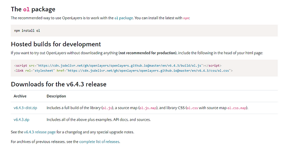Click the Description column header
Viewport: 283px width, 153px height.
coord(56,96)
